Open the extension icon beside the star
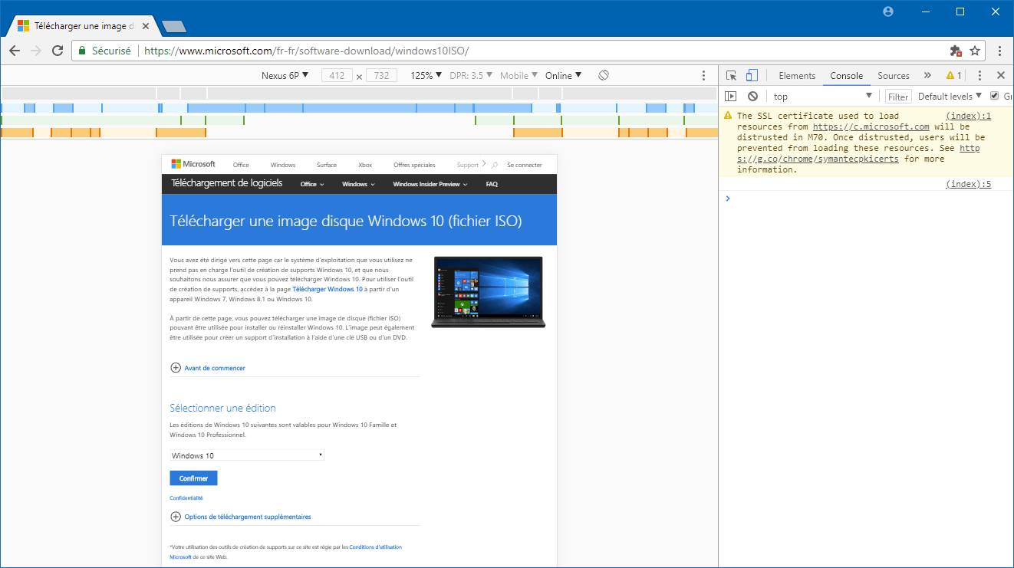Viewport: 1014px width, 568px height. pos(956,51)
